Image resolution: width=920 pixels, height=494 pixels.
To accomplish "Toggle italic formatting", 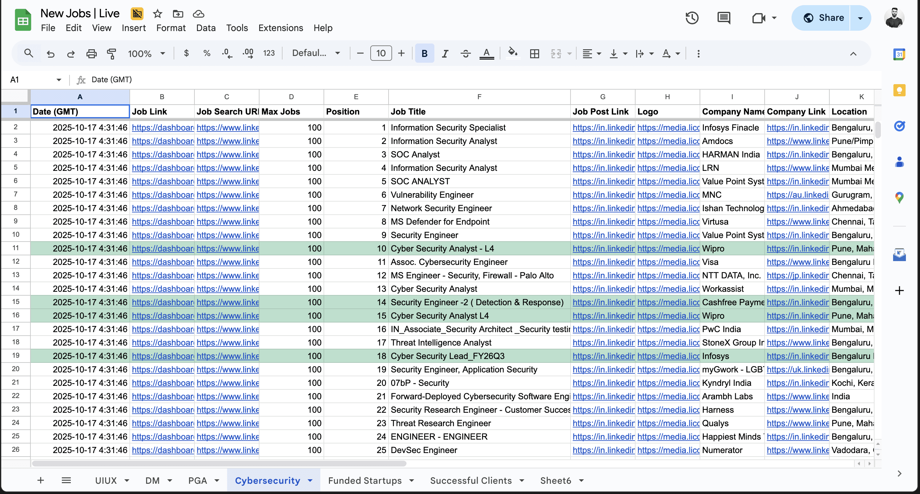I will tap(445, 53).
